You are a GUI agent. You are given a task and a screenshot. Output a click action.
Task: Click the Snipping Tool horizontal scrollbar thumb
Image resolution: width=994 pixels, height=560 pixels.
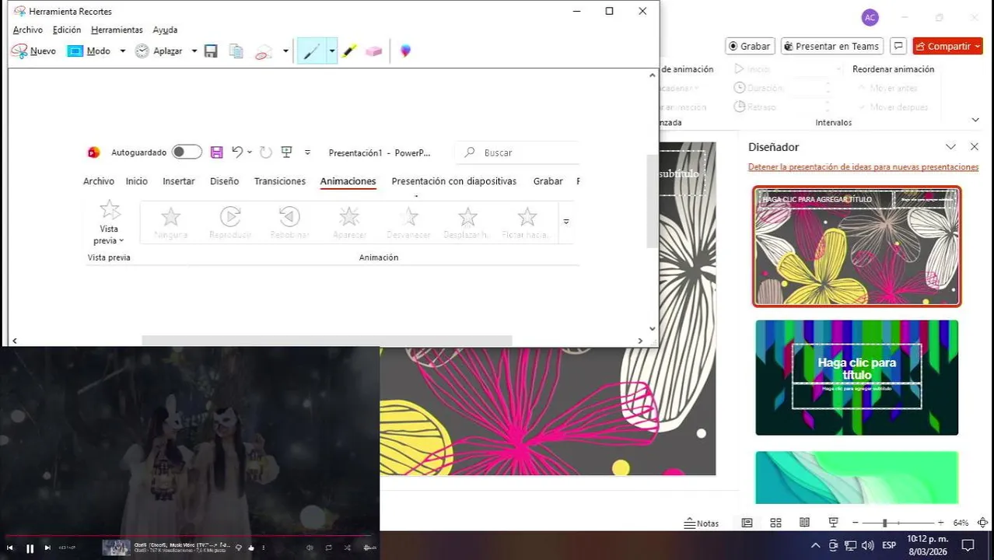coord(327,341)
